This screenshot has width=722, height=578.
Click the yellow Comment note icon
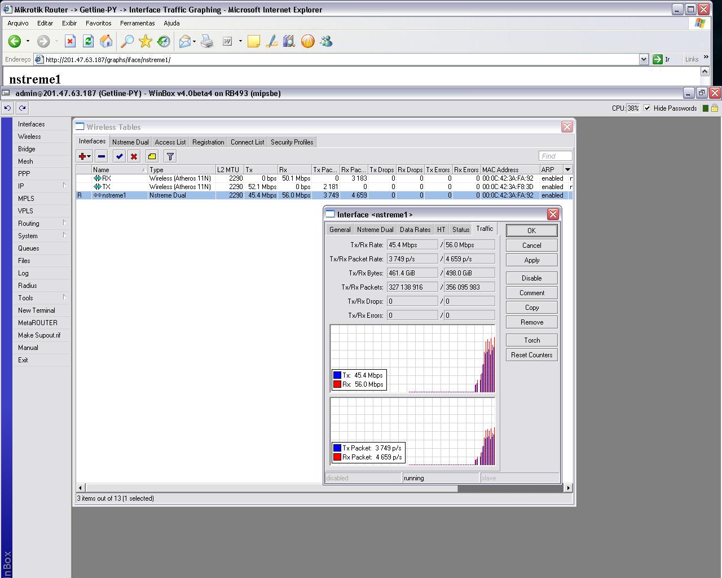[152, 156]
